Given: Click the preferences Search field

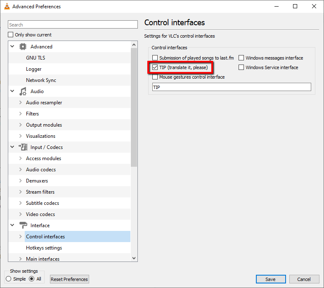Looking at the screenshot, I should click(73, 25).
